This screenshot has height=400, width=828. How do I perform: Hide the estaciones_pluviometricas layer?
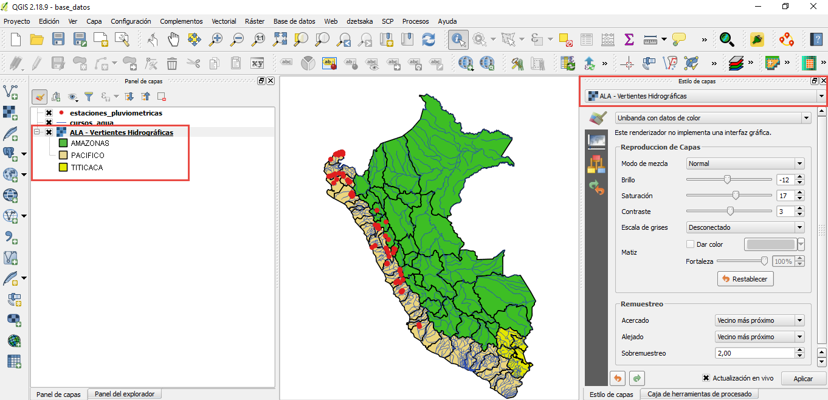point(47,112)
